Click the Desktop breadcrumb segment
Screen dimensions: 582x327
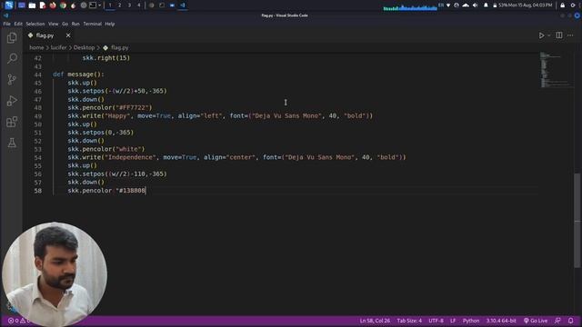point(84,47)
